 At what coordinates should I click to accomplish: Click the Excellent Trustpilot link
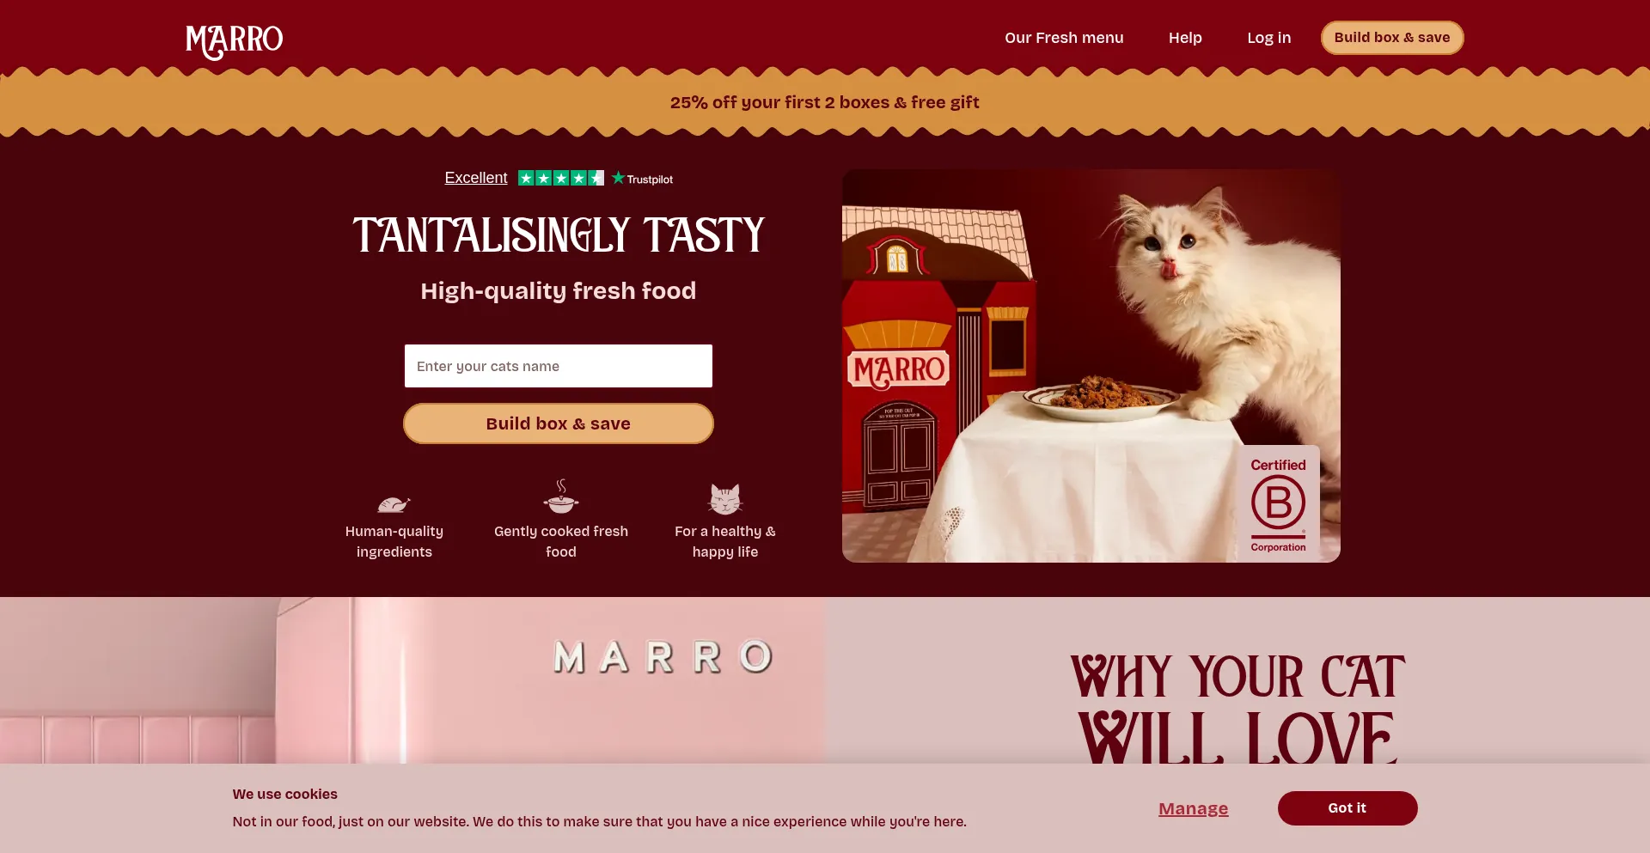coord(476,178)
